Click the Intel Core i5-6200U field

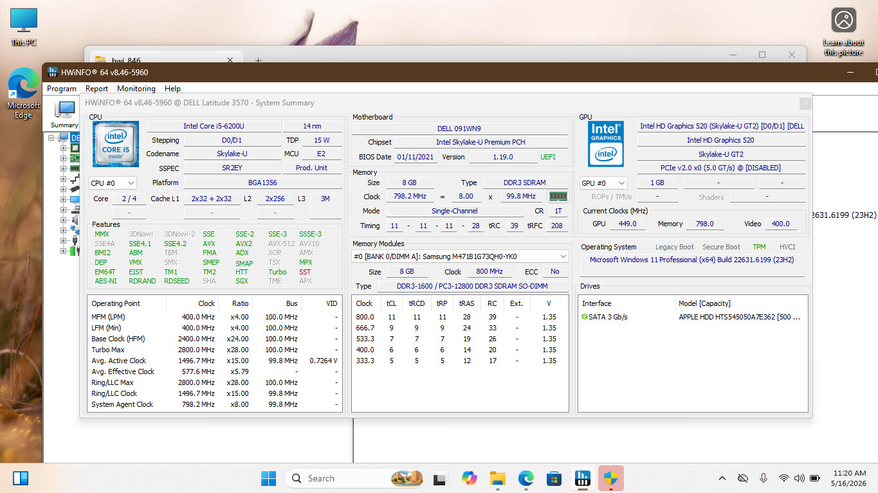click(x=214, y=126)
